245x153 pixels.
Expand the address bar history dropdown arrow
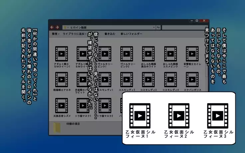pos(154,27)
